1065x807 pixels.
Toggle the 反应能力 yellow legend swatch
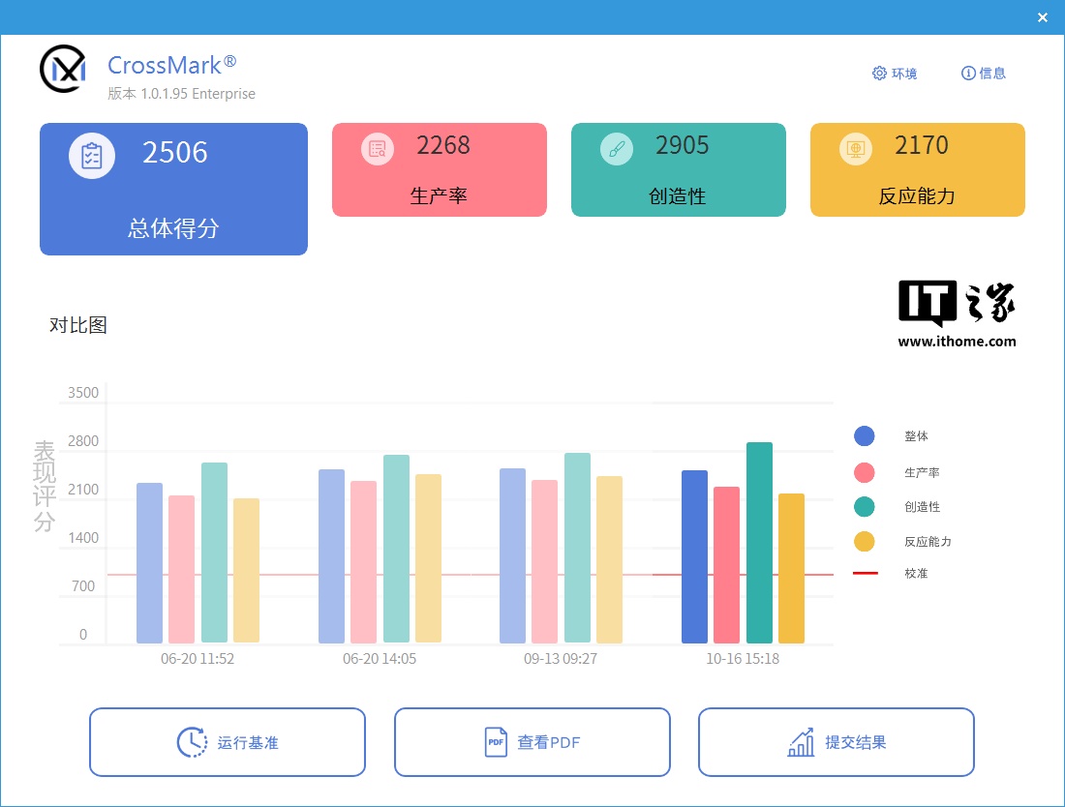(x=865, y=542)
